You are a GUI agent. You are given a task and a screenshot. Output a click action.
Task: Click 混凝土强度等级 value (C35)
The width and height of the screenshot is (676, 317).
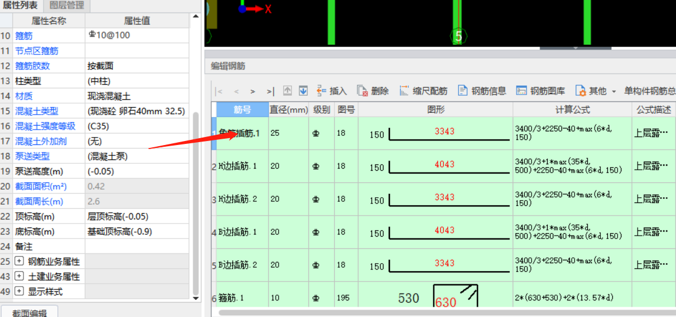coord(137,126)
